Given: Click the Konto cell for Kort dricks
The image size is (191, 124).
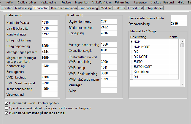Looking at the screenshot, I should pos(174,72).
